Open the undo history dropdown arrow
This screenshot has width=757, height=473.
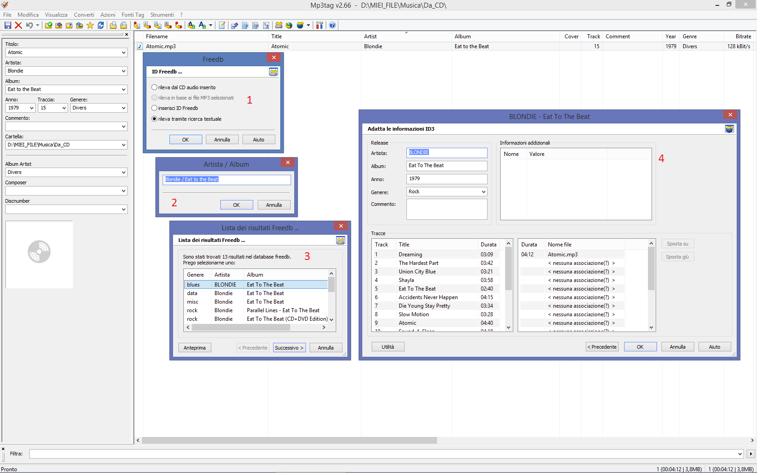click(37, 25)
